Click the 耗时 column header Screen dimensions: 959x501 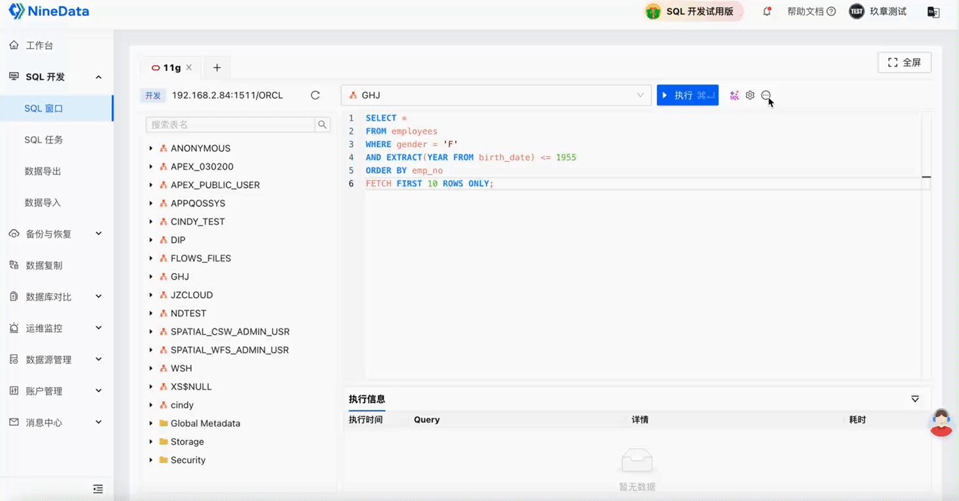point(857,420)
